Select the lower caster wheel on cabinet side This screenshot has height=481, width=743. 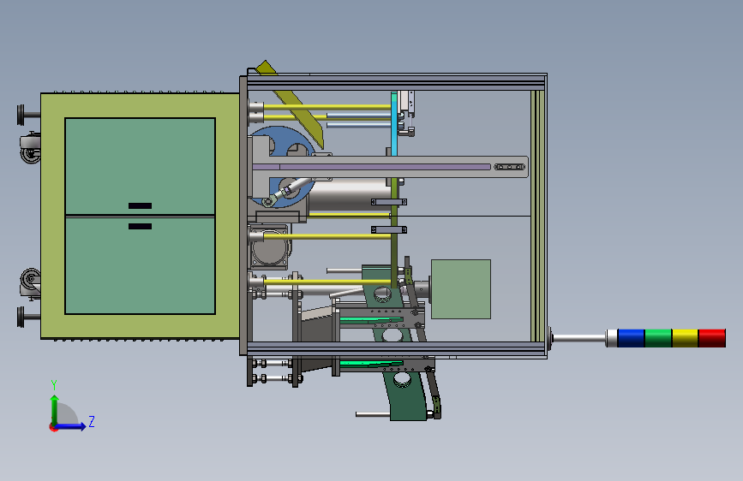[x=30, y=284]
